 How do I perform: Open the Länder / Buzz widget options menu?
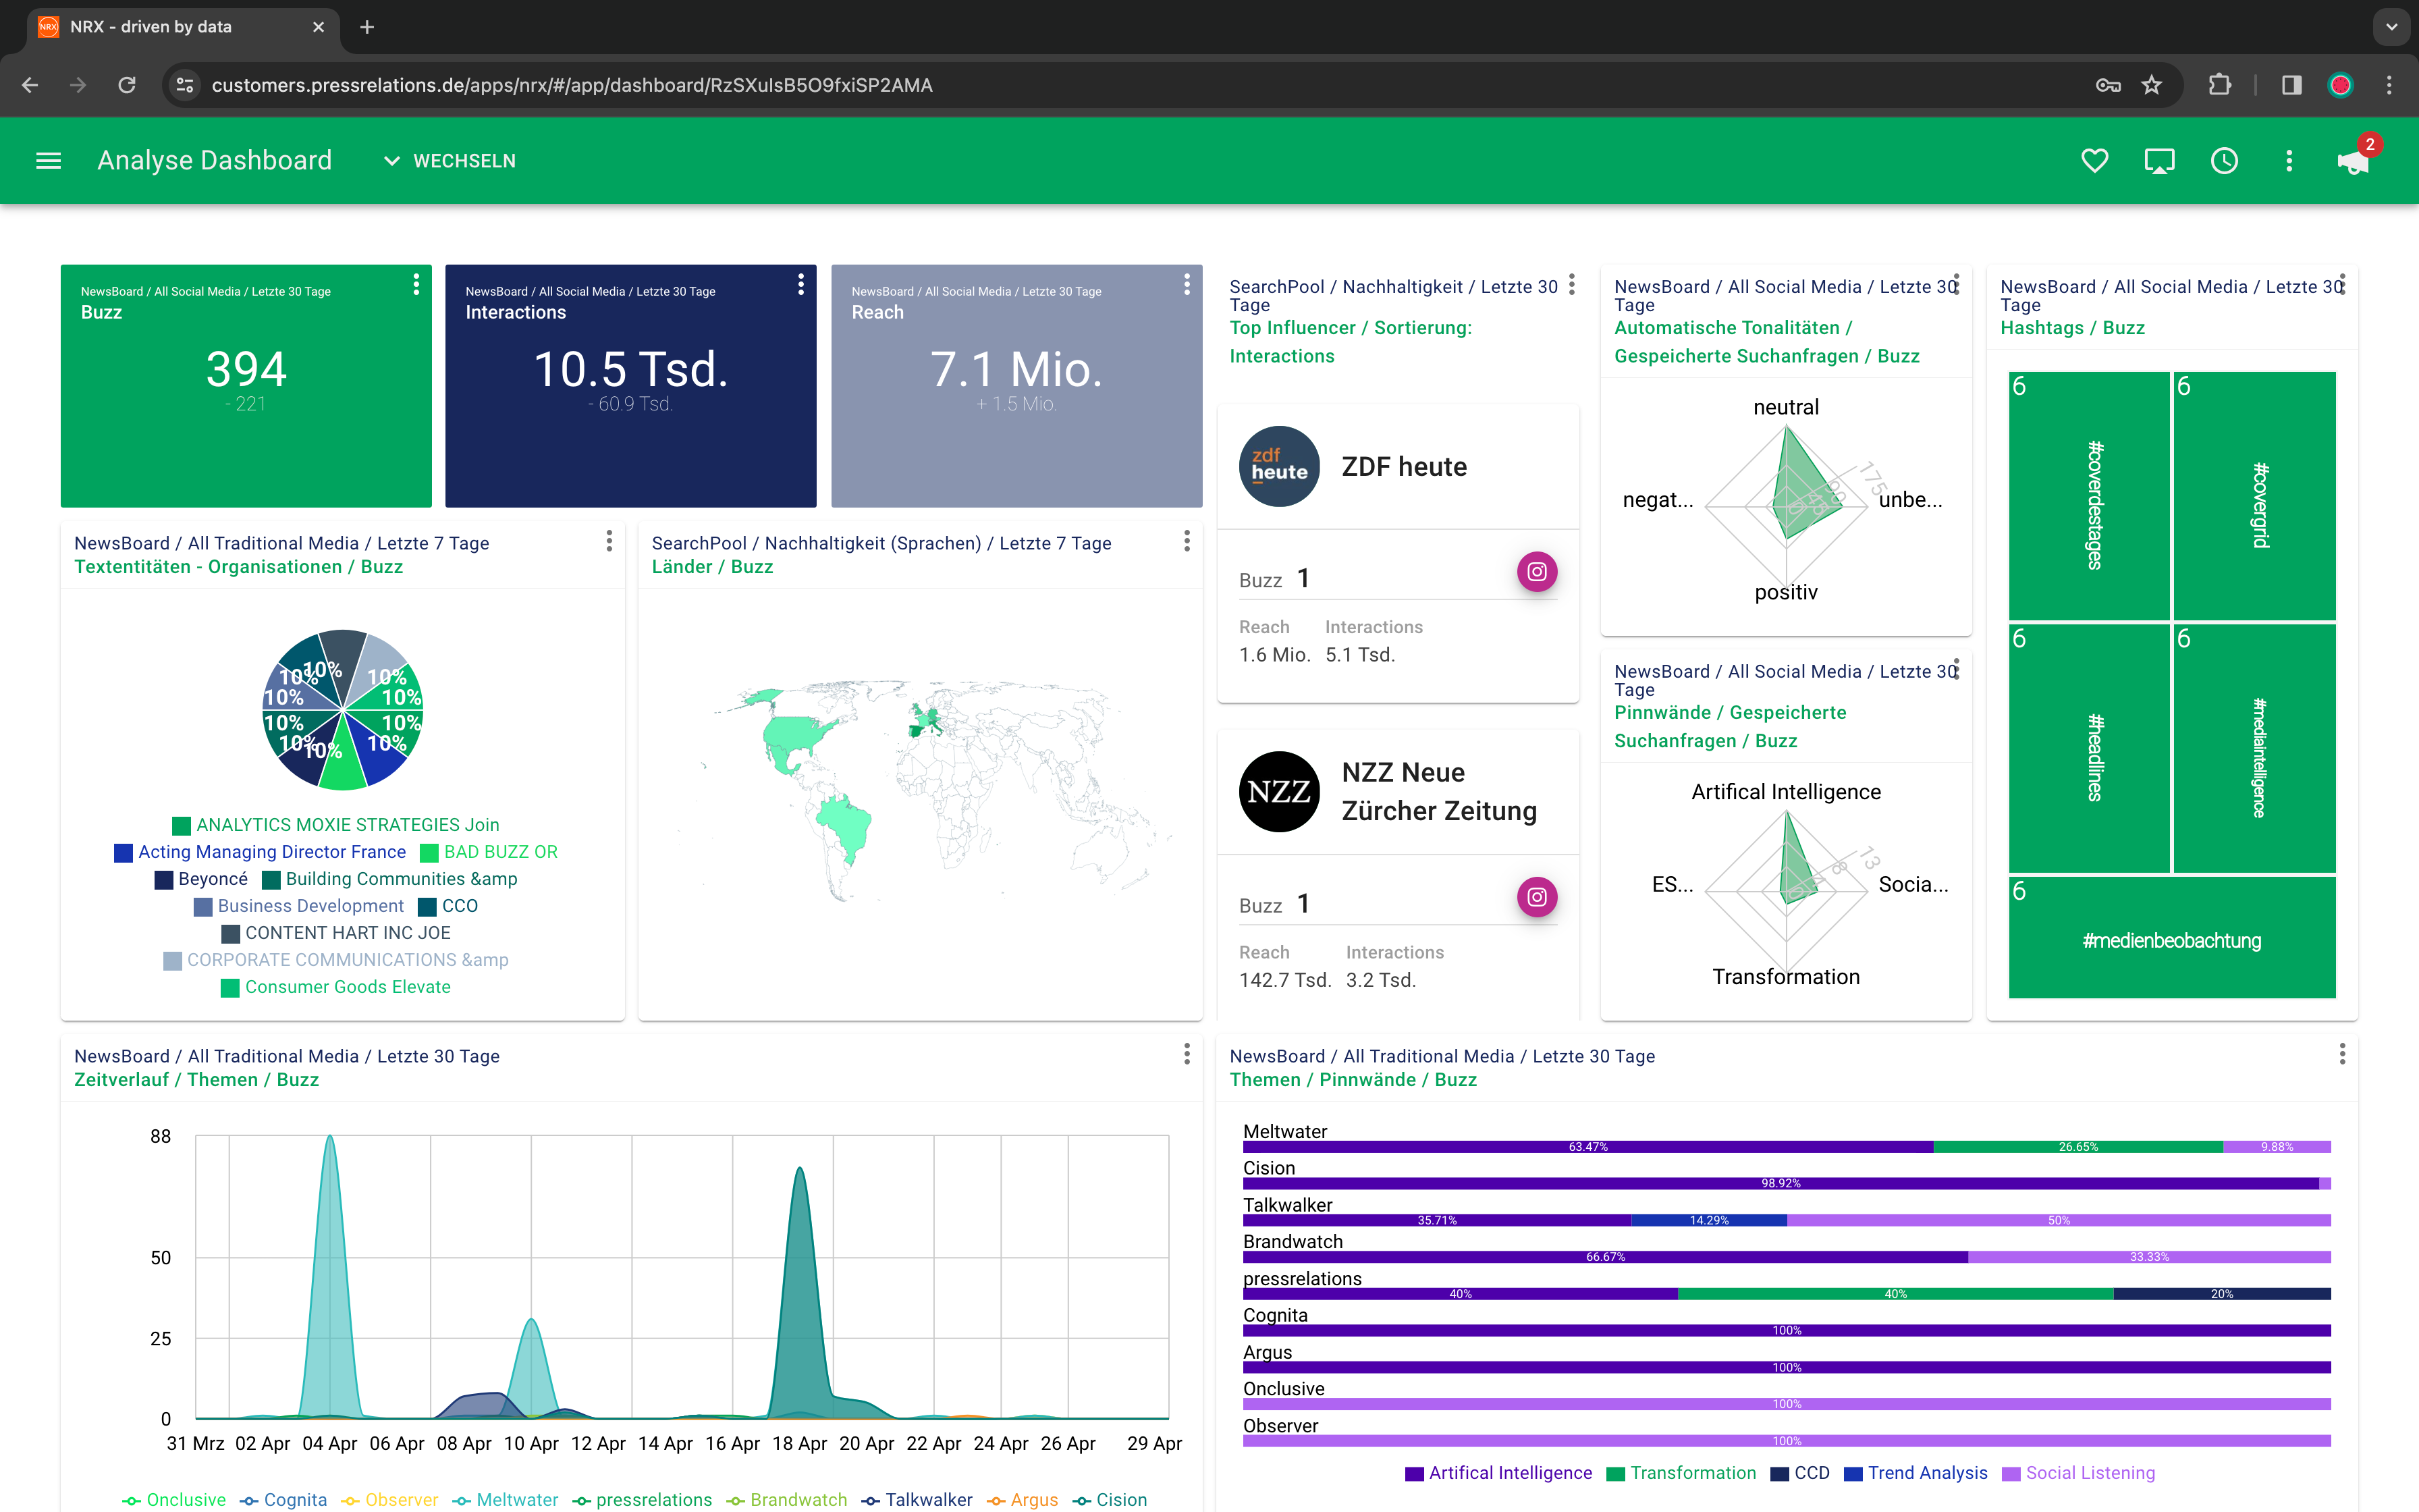point(1187,541)
